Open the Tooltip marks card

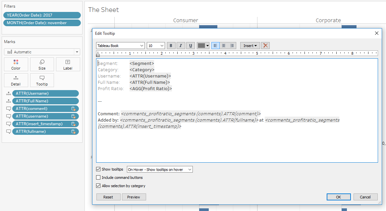point(42,80)
